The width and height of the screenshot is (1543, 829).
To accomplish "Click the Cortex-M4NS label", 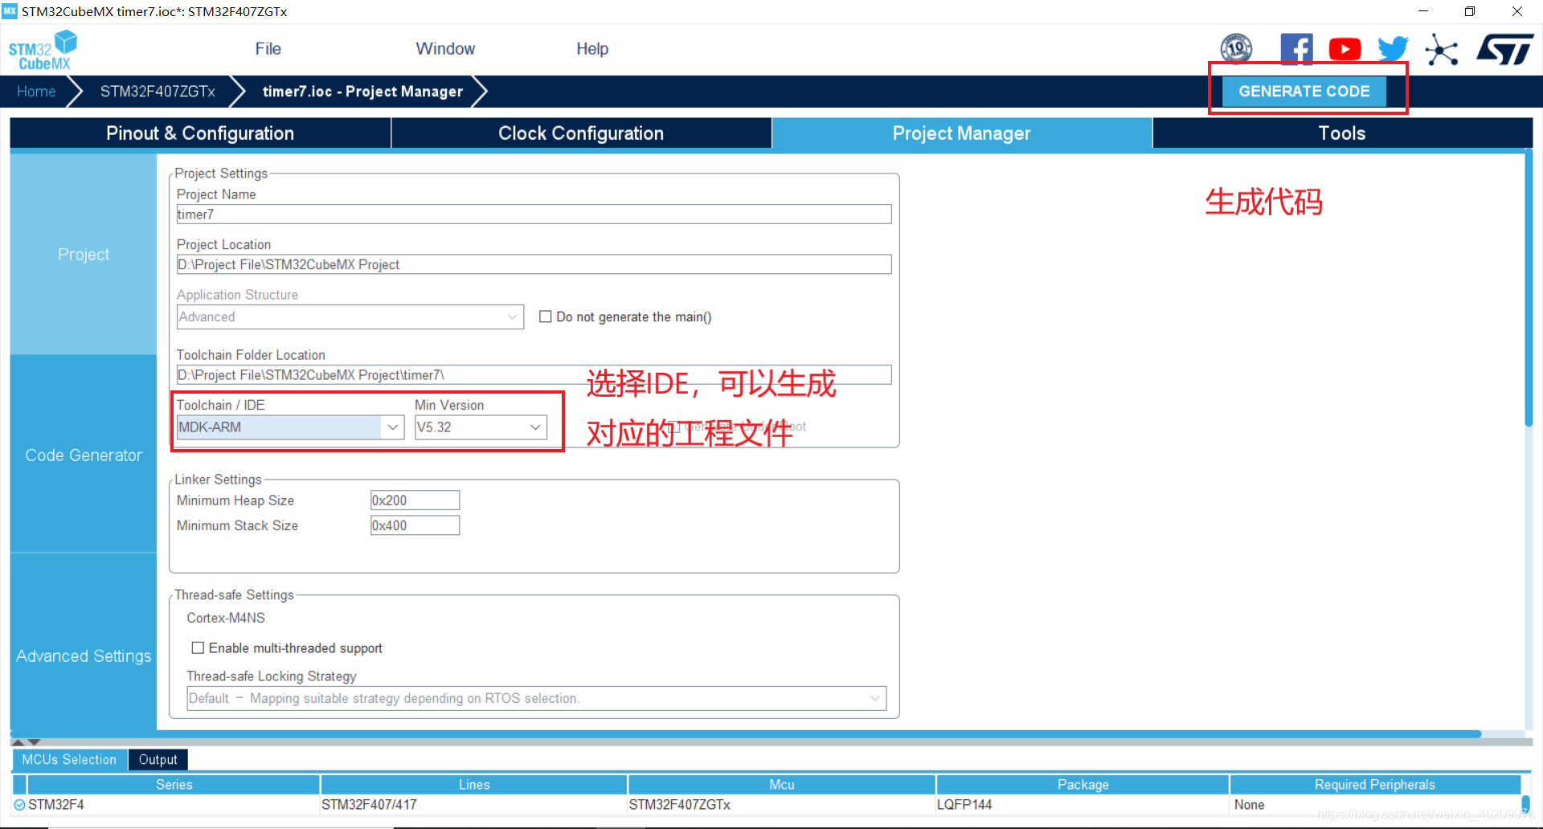I will point(226,618).
